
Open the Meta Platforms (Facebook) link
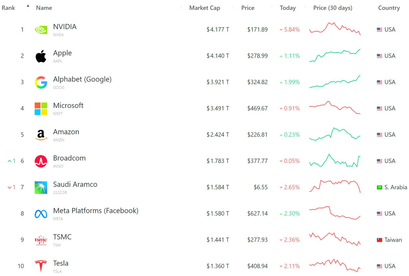[96, 211]
